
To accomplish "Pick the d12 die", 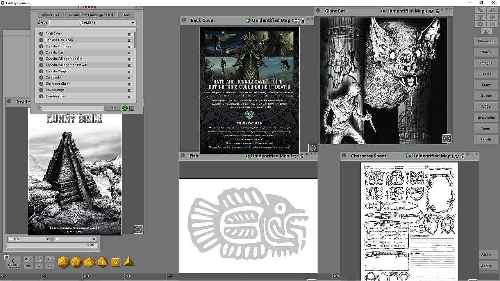I will click(x=77, y=263).
